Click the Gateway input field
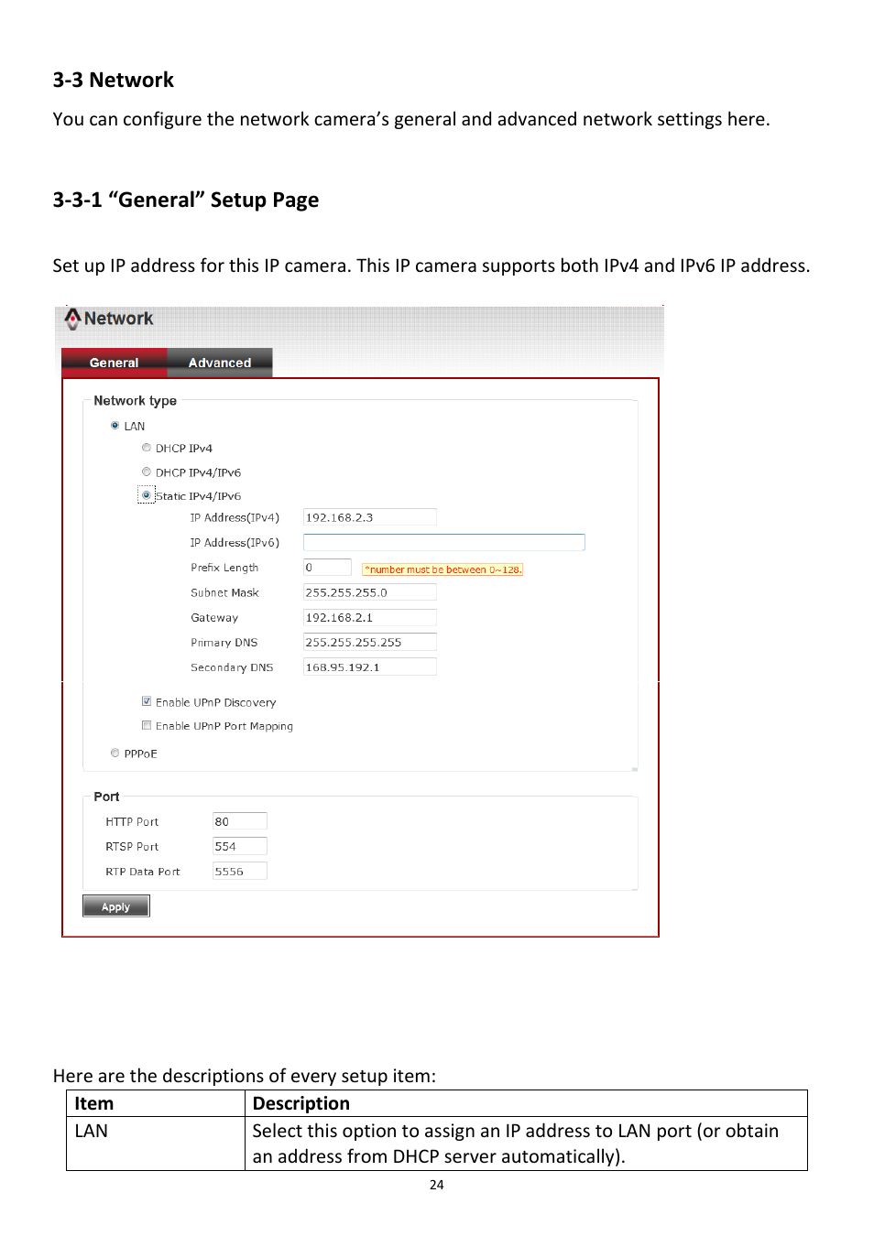Image resolution: width=874 pixels, height=1236 pixels. (x=370, y=617)
